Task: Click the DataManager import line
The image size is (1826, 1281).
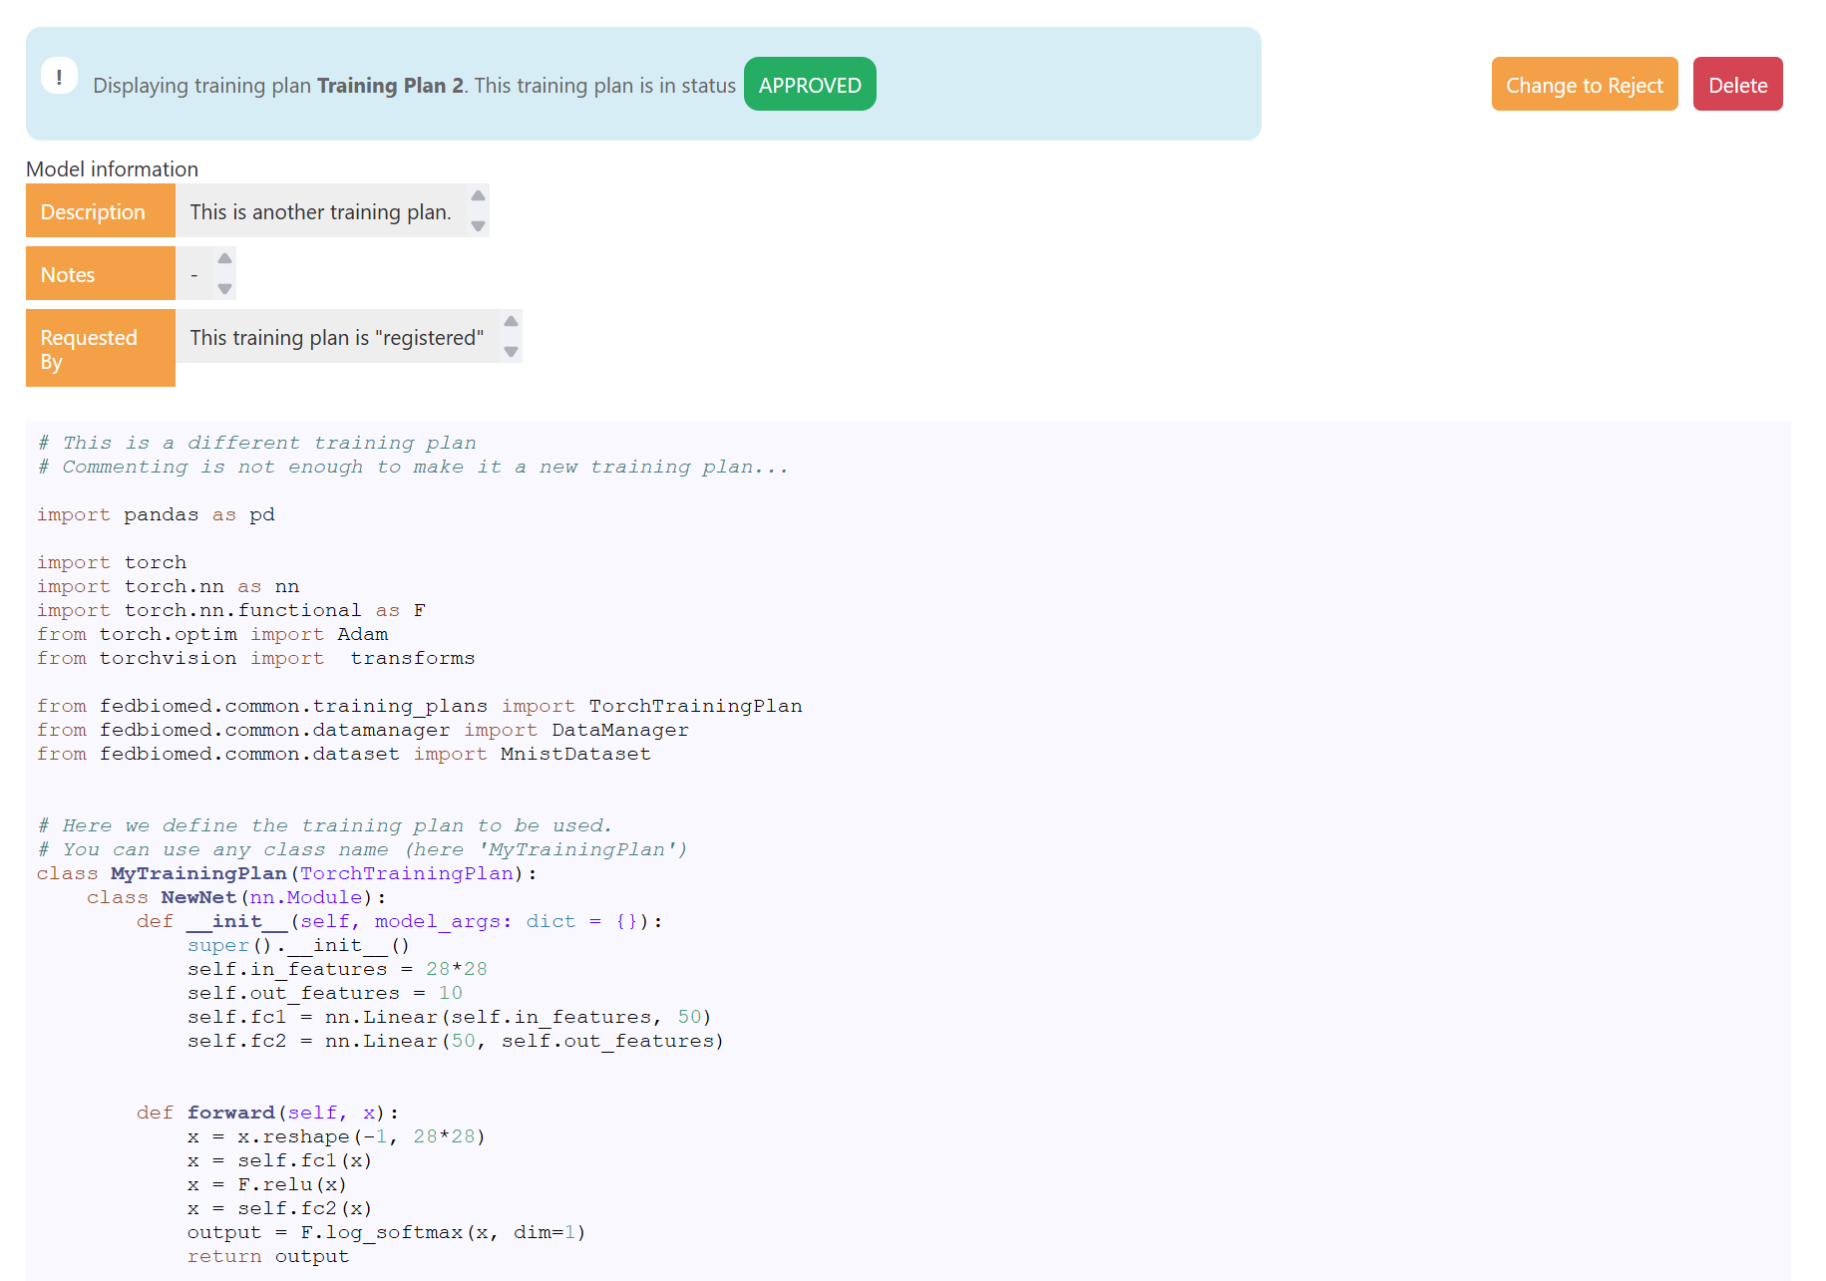Action: [x=363, y=730]
